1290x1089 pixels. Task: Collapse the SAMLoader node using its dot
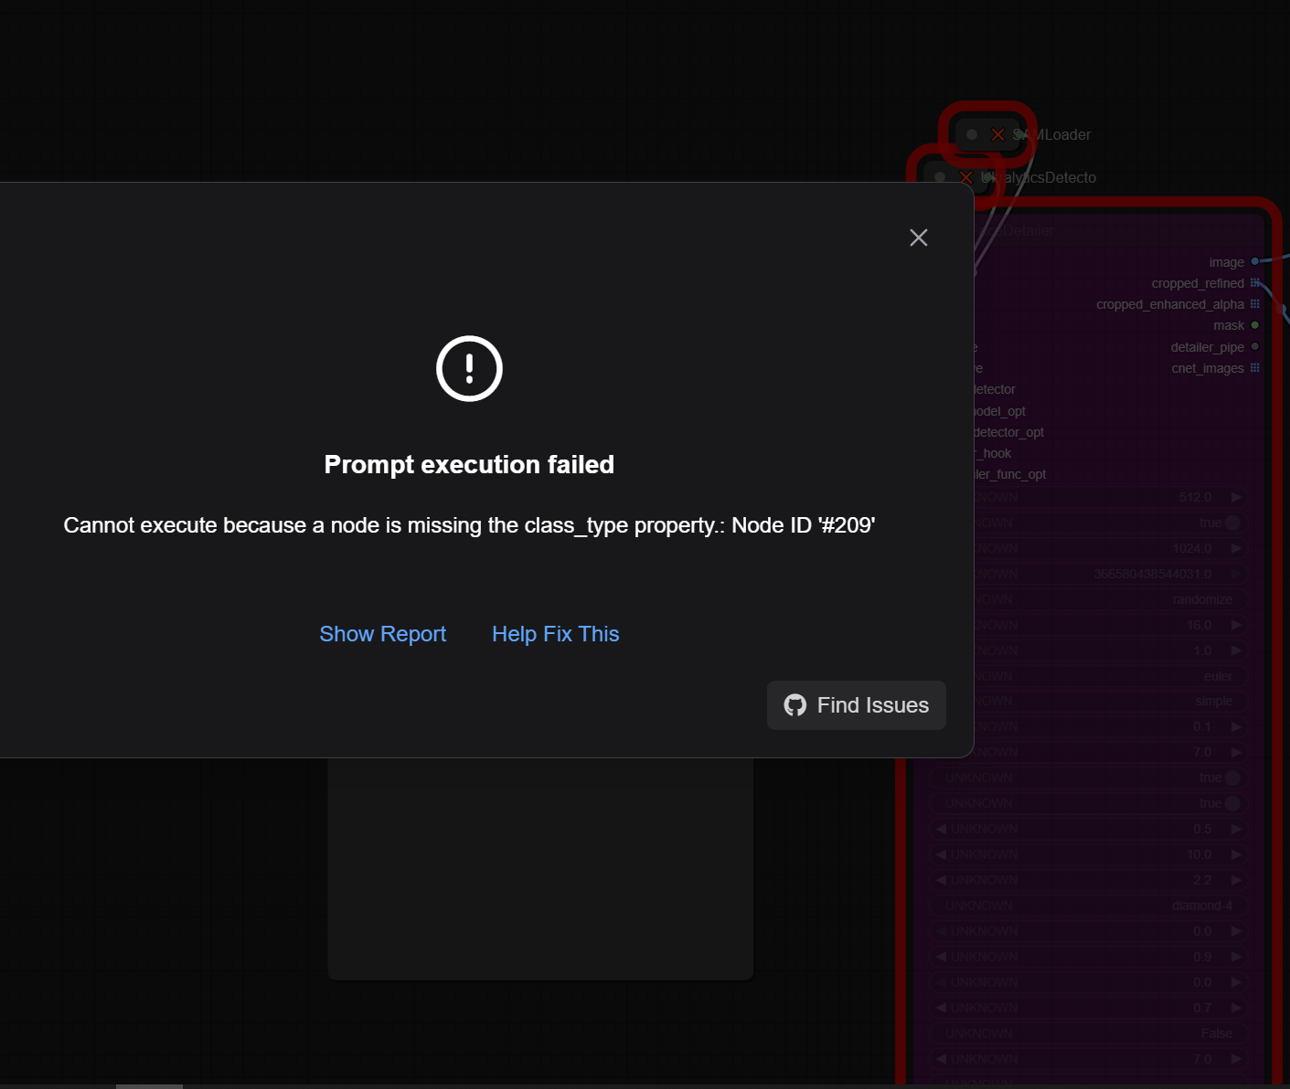click(x=972, y=134)
